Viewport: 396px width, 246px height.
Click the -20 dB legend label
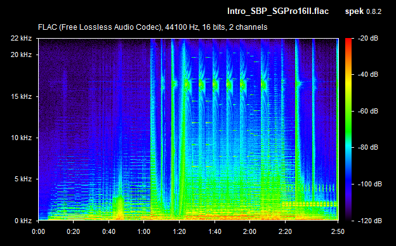pyautogui.click(x=368, y=38)
